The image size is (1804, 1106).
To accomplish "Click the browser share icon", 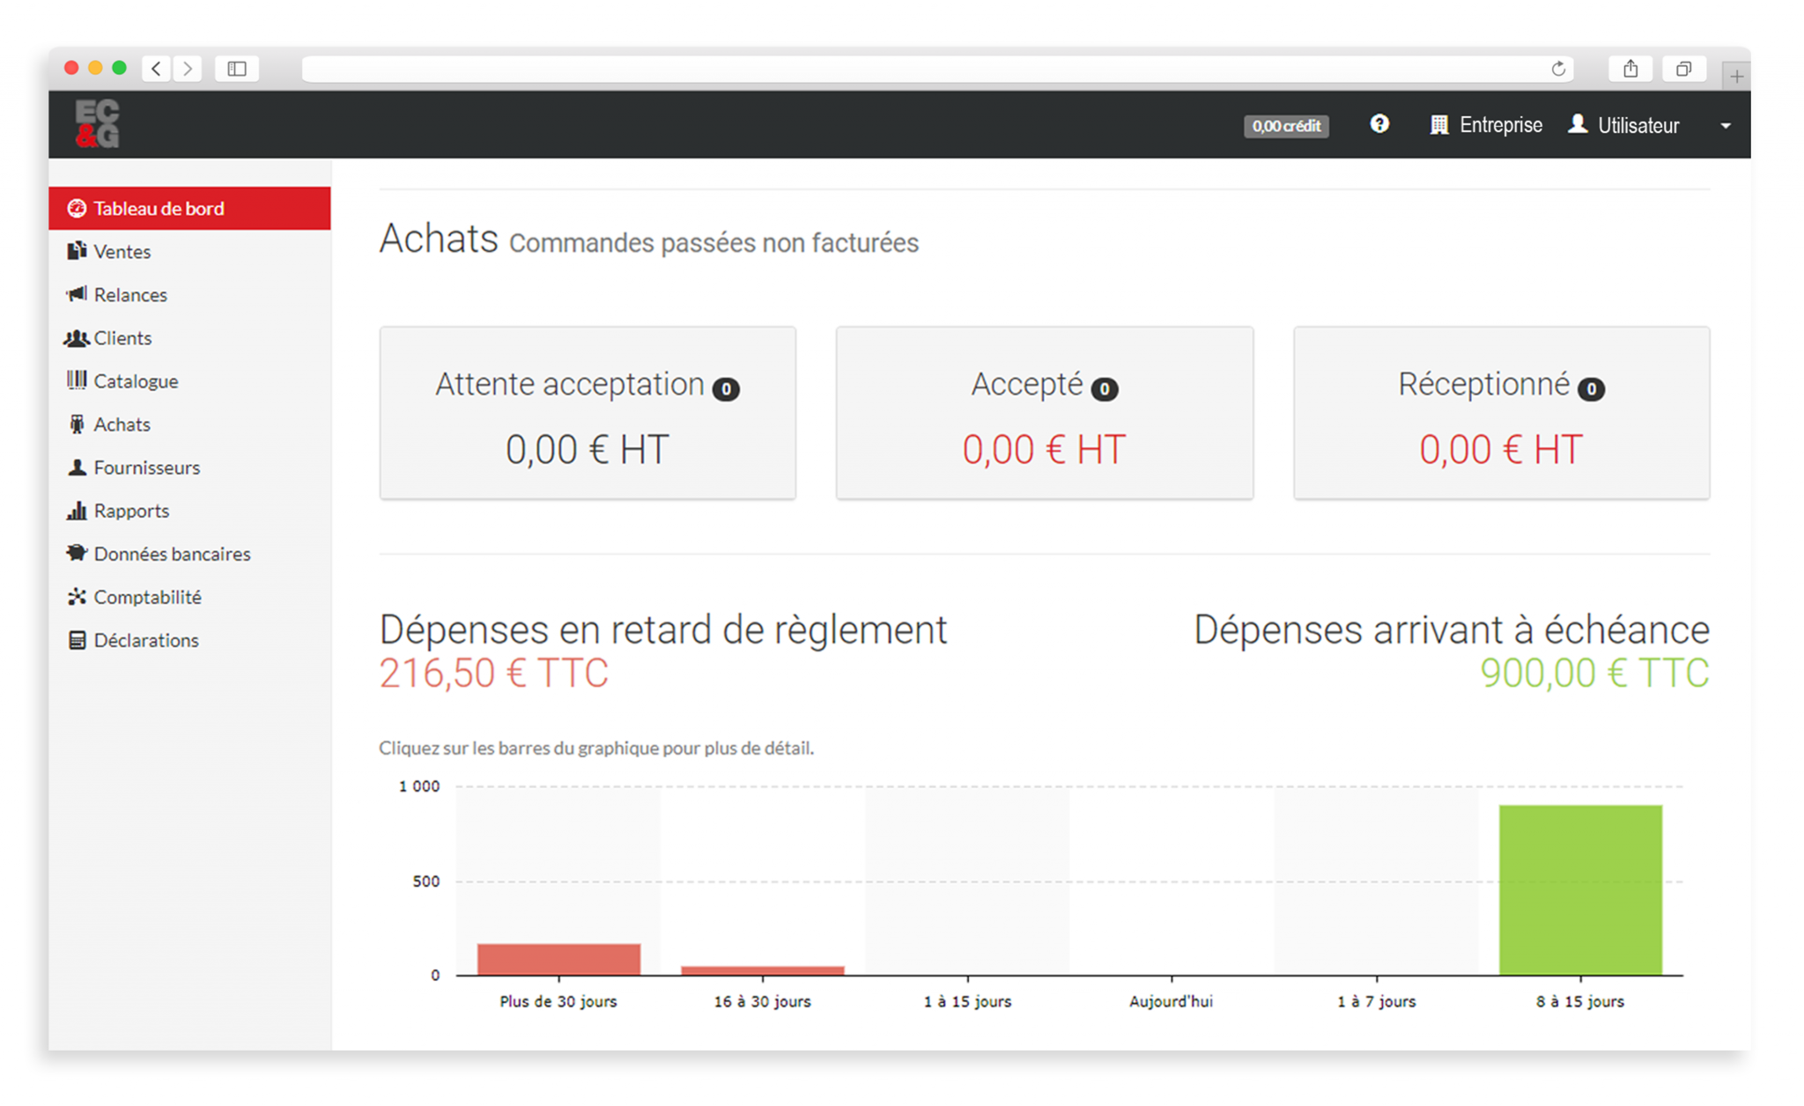I will 1630,69.
